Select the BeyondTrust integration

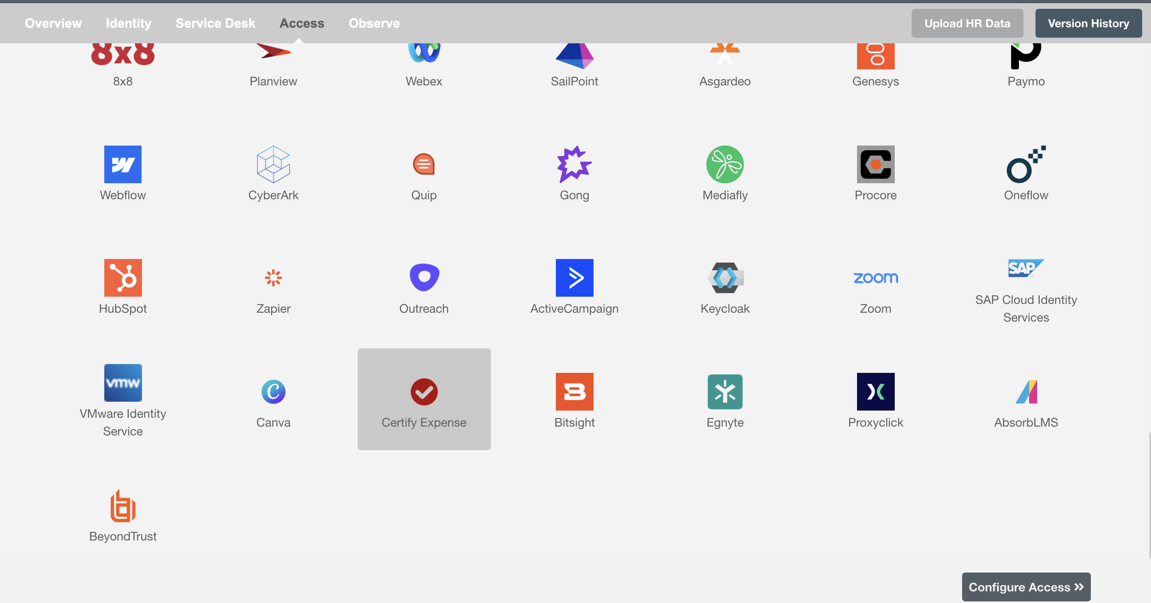[123, 513]
